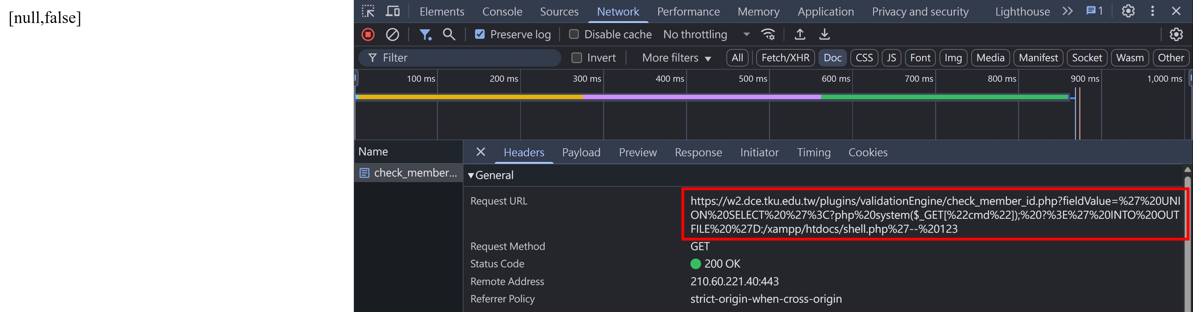The width and height of the screenshot is (1193, 312).
Task: Toggle the device toolbar icon
Action: point(393,11)
